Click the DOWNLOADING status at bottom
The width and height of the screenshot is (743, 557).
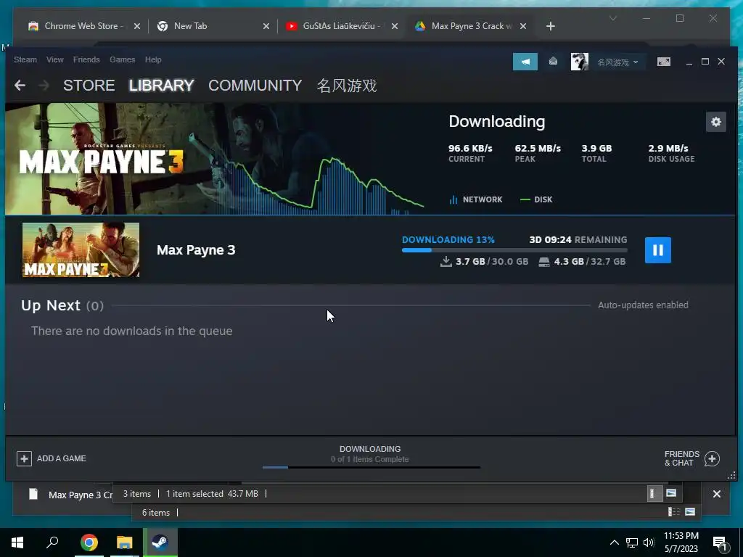(x=370, y=449)
